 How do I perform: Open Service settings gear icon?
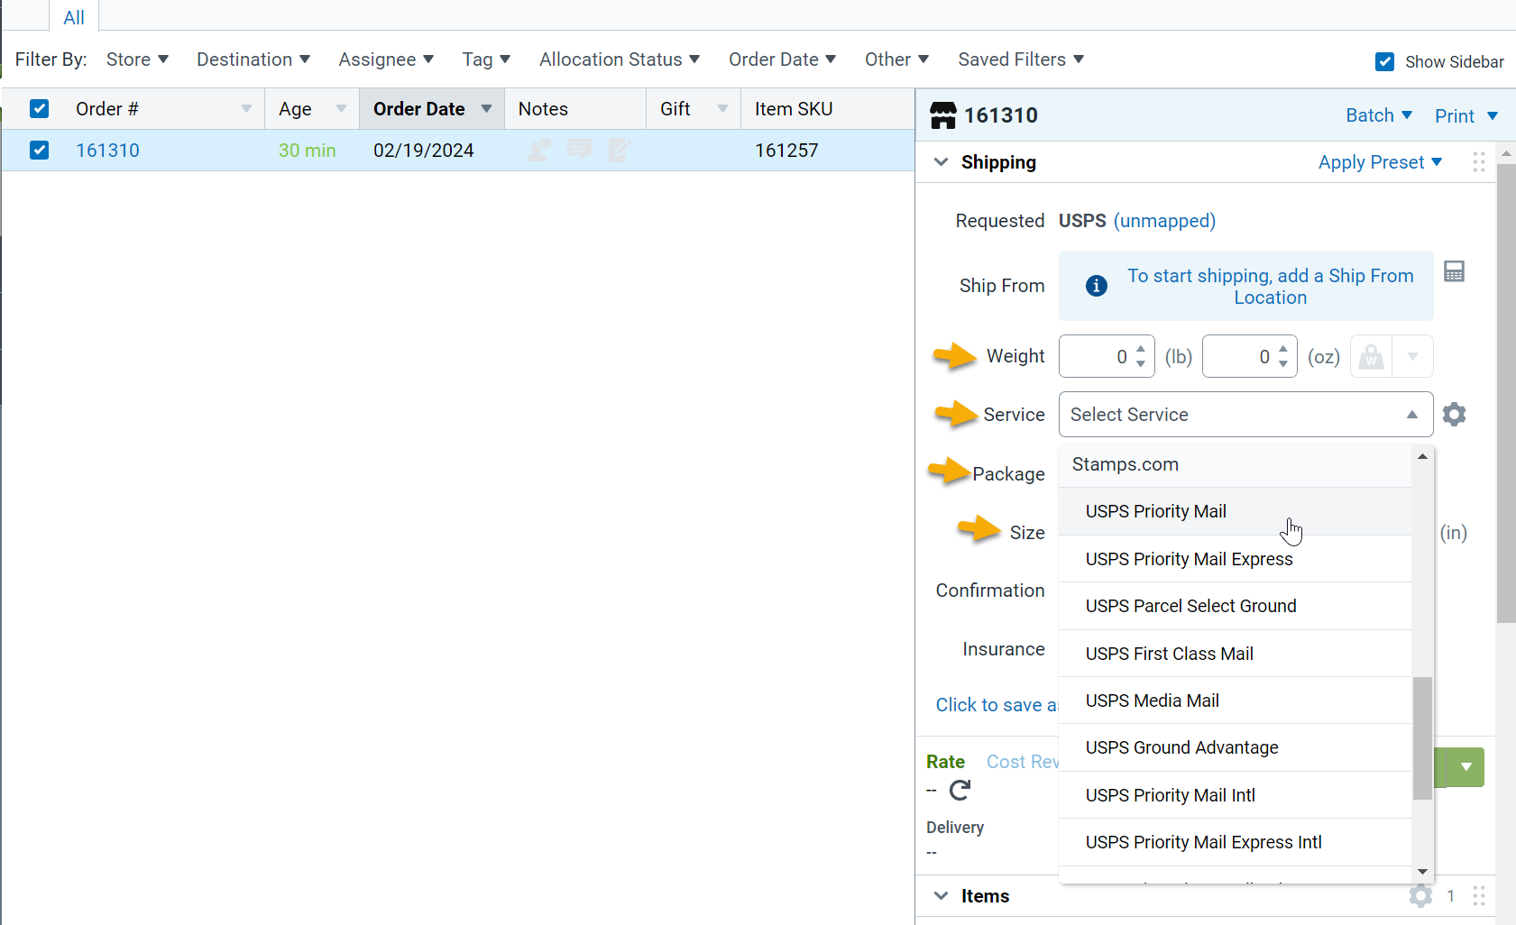(x=1454, y=415)
